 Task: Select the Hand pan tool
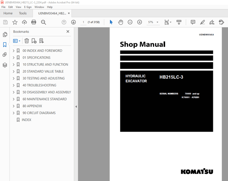coord(121,22)
